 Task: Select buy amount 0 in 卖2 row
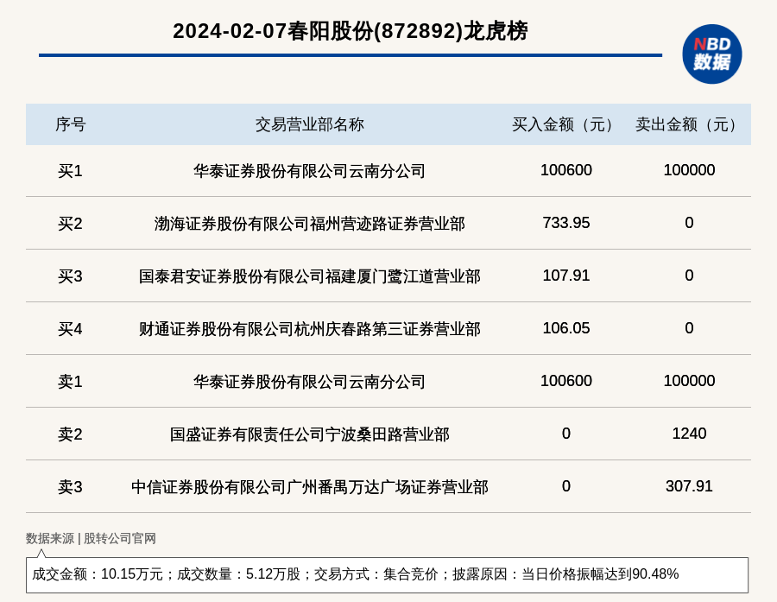(565, 433)
